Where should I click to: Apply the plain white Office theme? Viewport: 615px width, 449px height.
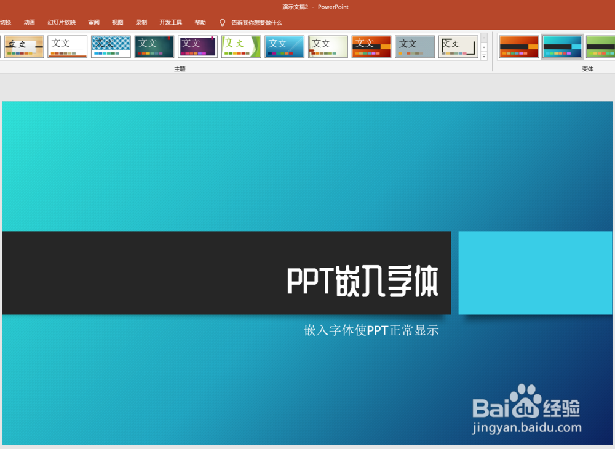tap(66, 46)
